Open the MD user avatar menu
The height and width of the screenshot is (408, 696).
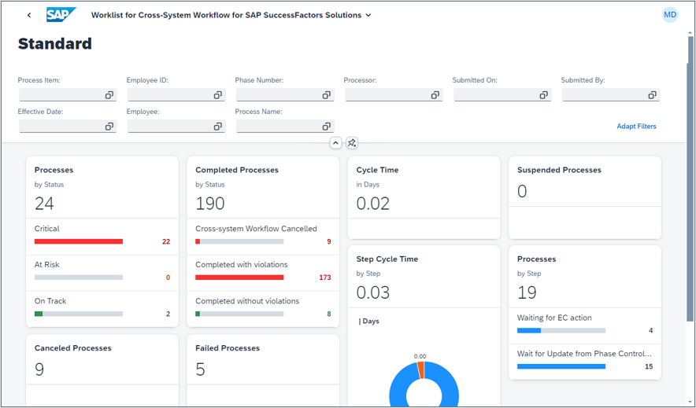pyautogui.click(x=670, y=15)
